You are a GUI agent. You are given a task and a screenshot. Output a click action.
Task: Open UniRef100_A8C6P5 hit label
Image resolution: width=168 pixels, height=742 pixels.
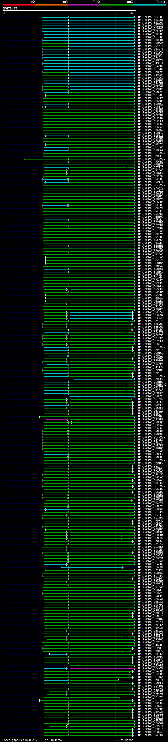tap(151, 98)
